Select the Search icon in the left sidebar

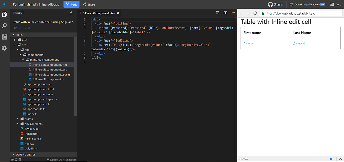tap(4, 25)
